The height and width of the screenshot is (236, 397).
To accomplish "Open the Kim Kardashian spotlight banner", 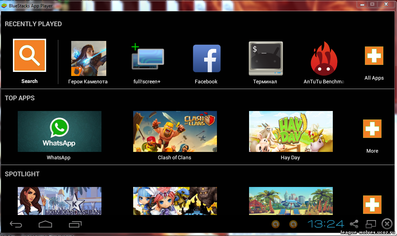I will [59, 201].
